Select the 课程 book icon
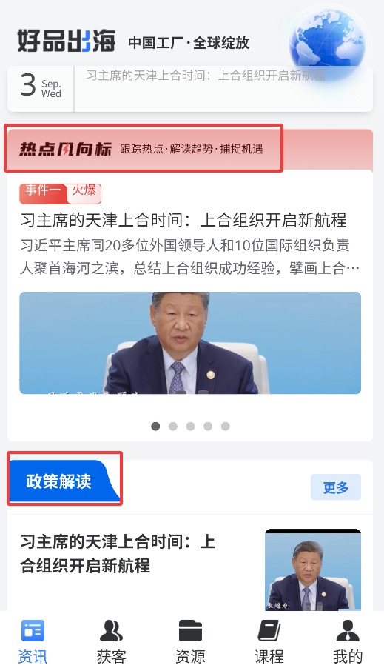384x668 pixels. point(269,630)
